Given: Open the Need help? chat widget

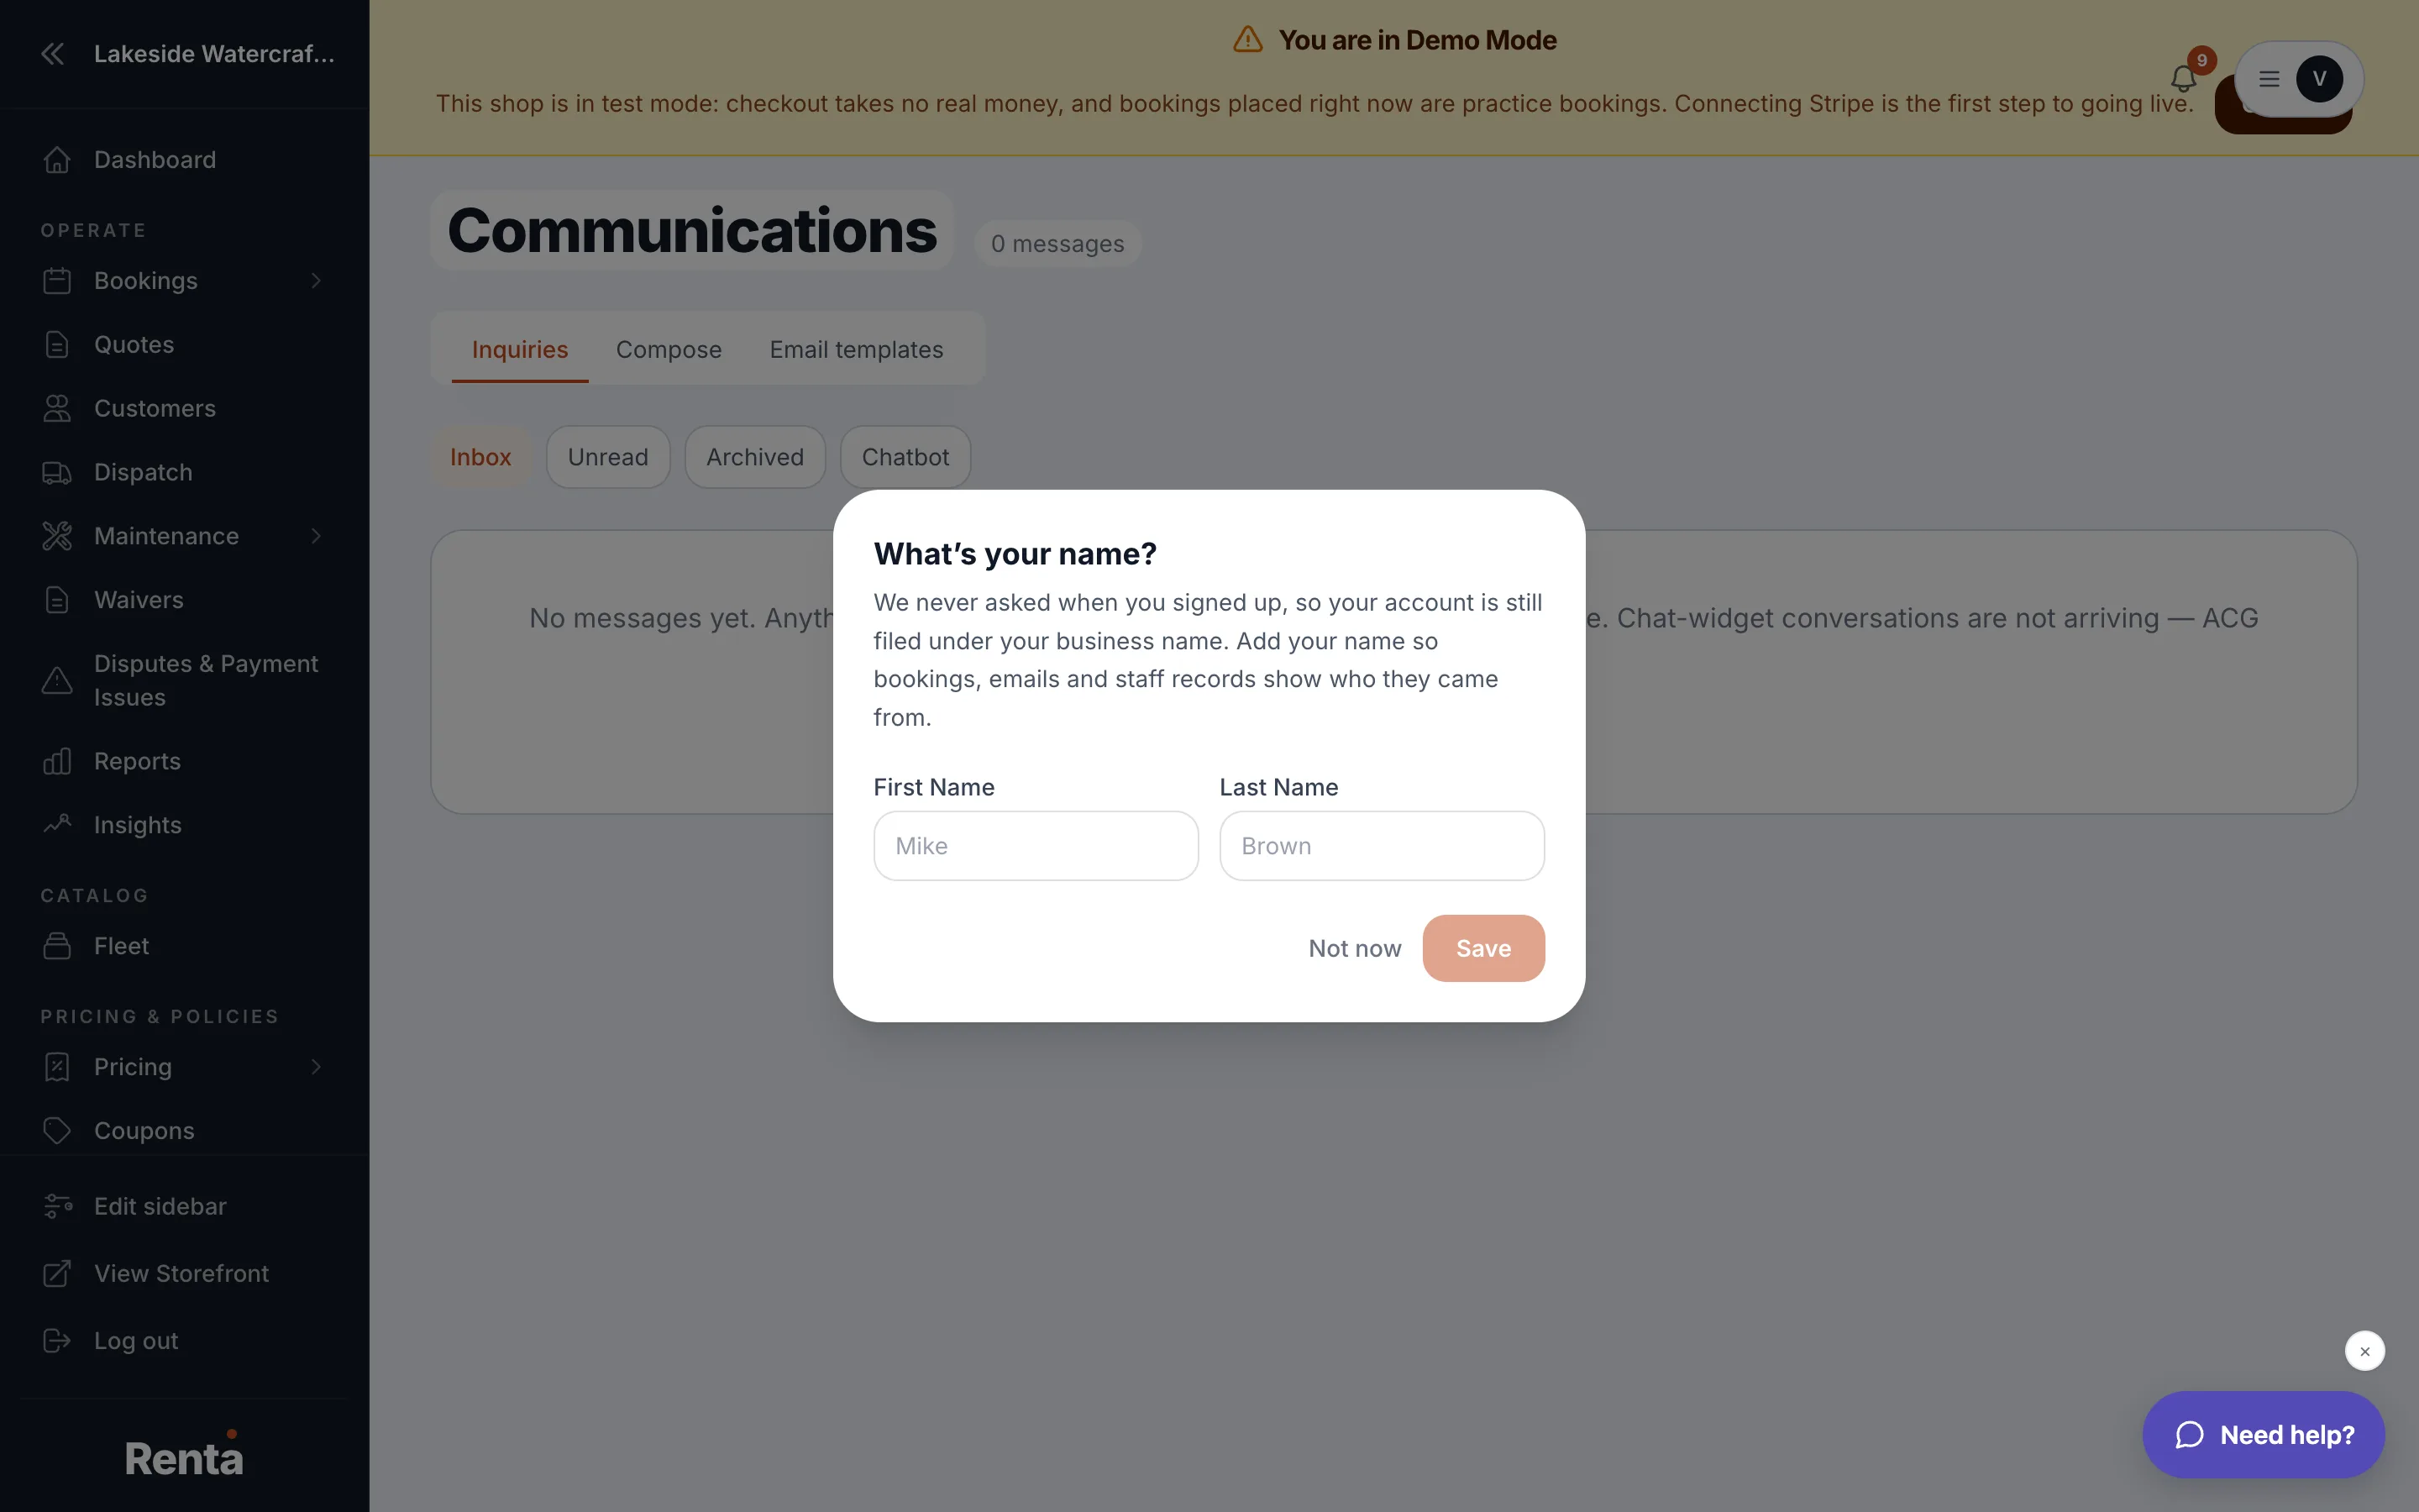Looking at the screenshot, I should [2263, 1435].
